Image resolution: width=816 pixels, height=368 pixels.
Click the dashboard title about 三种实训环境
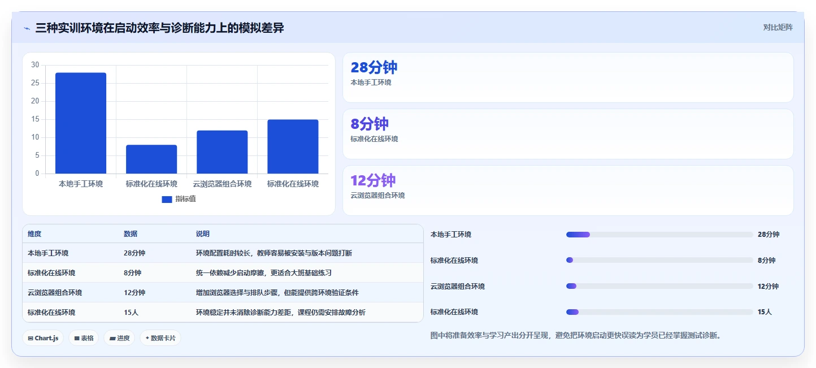(x=159, y=28)
